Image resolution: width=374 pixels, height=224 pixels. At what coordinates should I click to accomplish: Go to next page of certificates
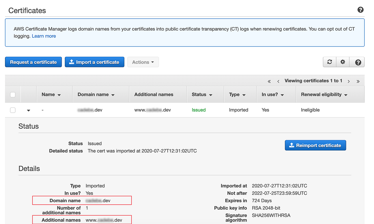click(349, 81)
